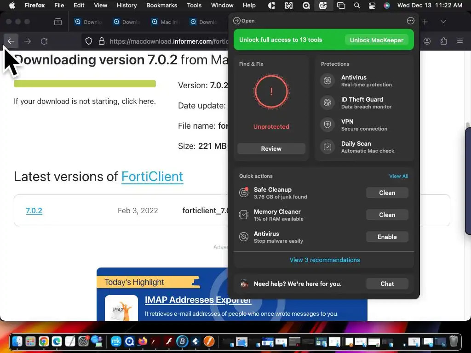Viewport: 471px width, 353px height.
Task: Open Microsoft Edge from the Dock
Action: coord(57,342)
